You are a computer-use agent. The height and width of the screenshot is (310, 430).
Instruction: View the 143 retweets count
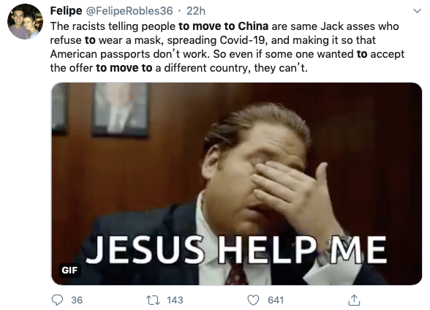point(175,300)
